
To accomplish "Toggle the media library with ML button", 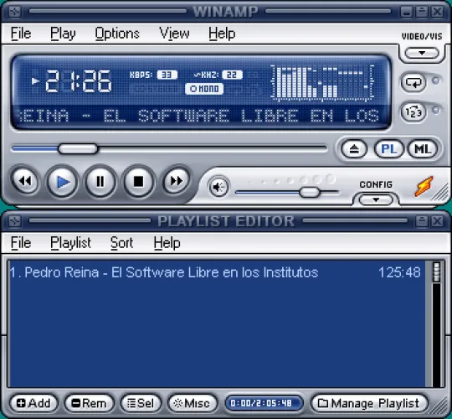I will click(x=423, y=149).
